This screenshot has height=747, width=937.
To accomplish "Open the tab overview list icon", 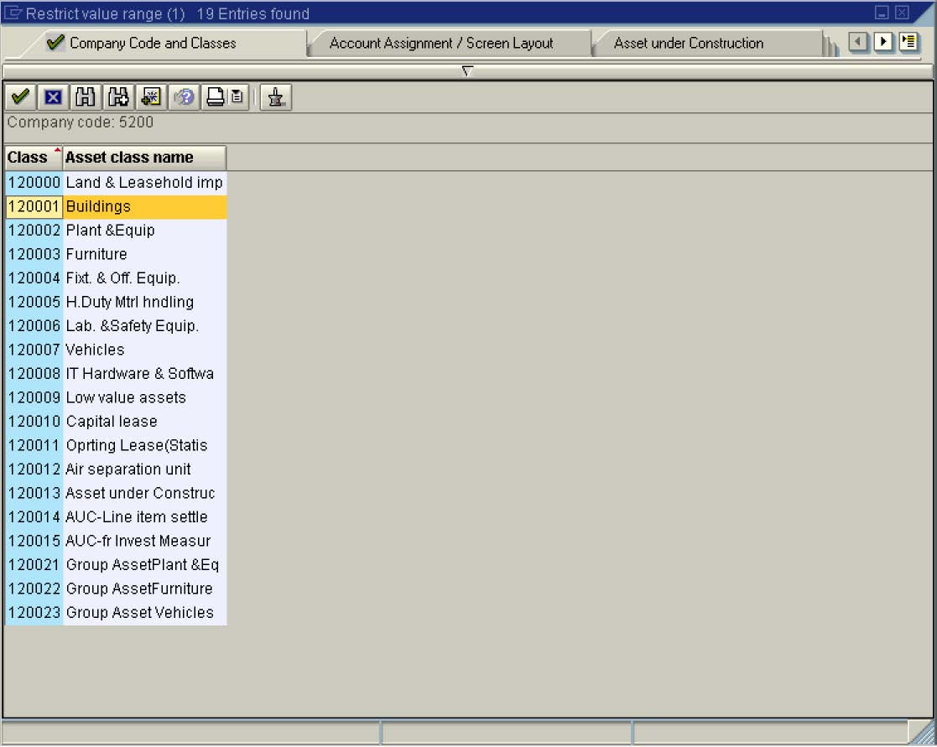I will pyautogui.click(x=910, y=41).
